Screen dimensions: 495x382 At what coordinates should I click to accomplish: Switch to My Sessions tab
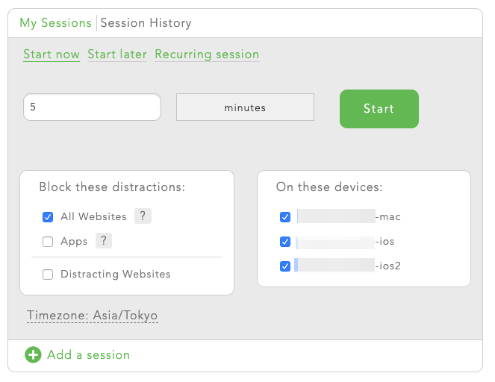click(x=55, y=23)
